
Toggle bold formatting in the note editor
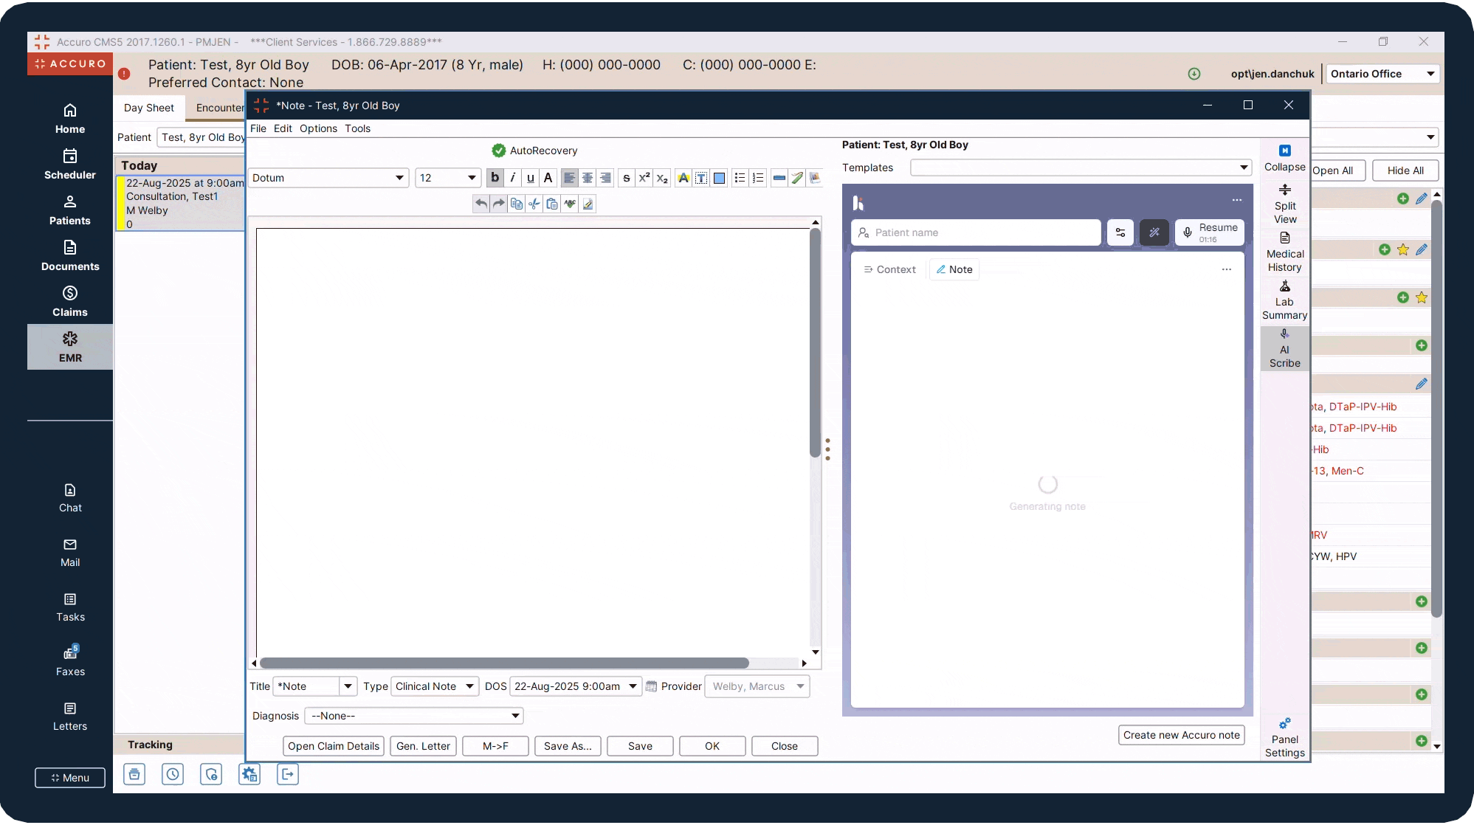click(495, 178)
